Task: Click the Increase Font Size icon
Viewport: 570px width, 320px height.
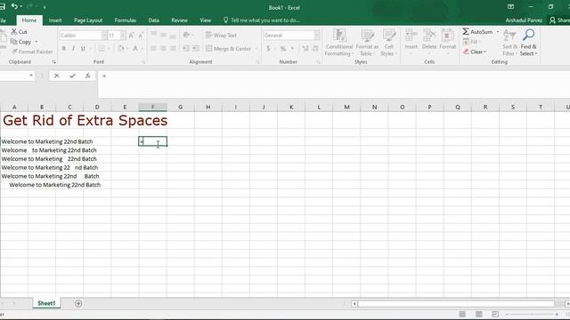Action: point(131,36)
